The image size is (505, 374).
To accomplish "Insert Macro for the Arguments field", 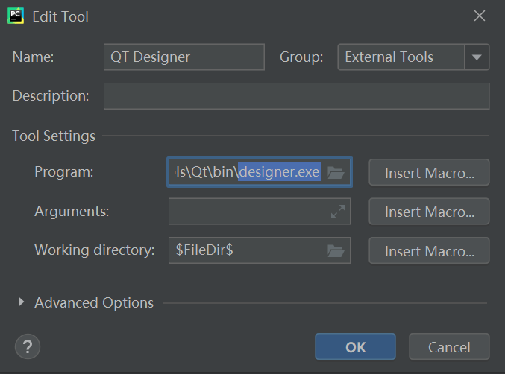I will tap(429, 212).
